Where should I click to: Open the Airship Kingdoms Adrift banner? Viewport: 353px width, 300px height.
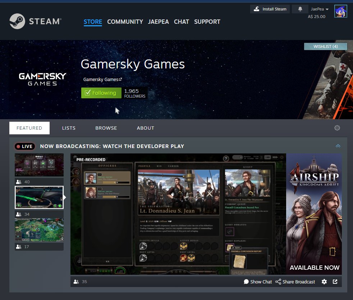pos(314,214)
